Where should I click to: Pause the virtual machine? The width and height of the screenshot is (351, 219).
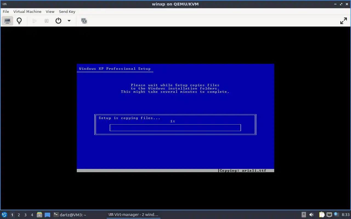(x=47, y=21)
